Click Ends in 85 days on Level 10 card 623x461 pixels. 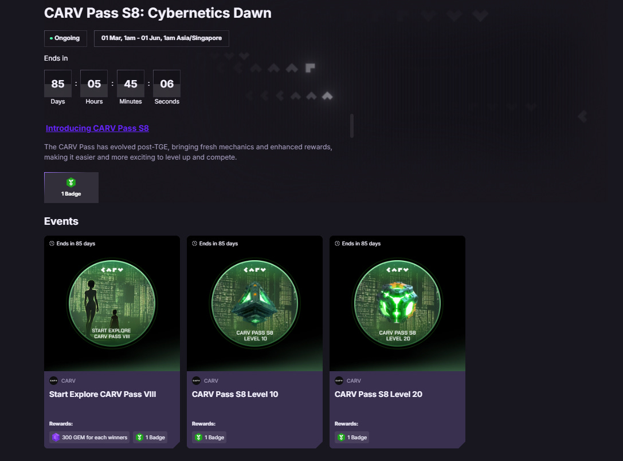pos(218,244)
